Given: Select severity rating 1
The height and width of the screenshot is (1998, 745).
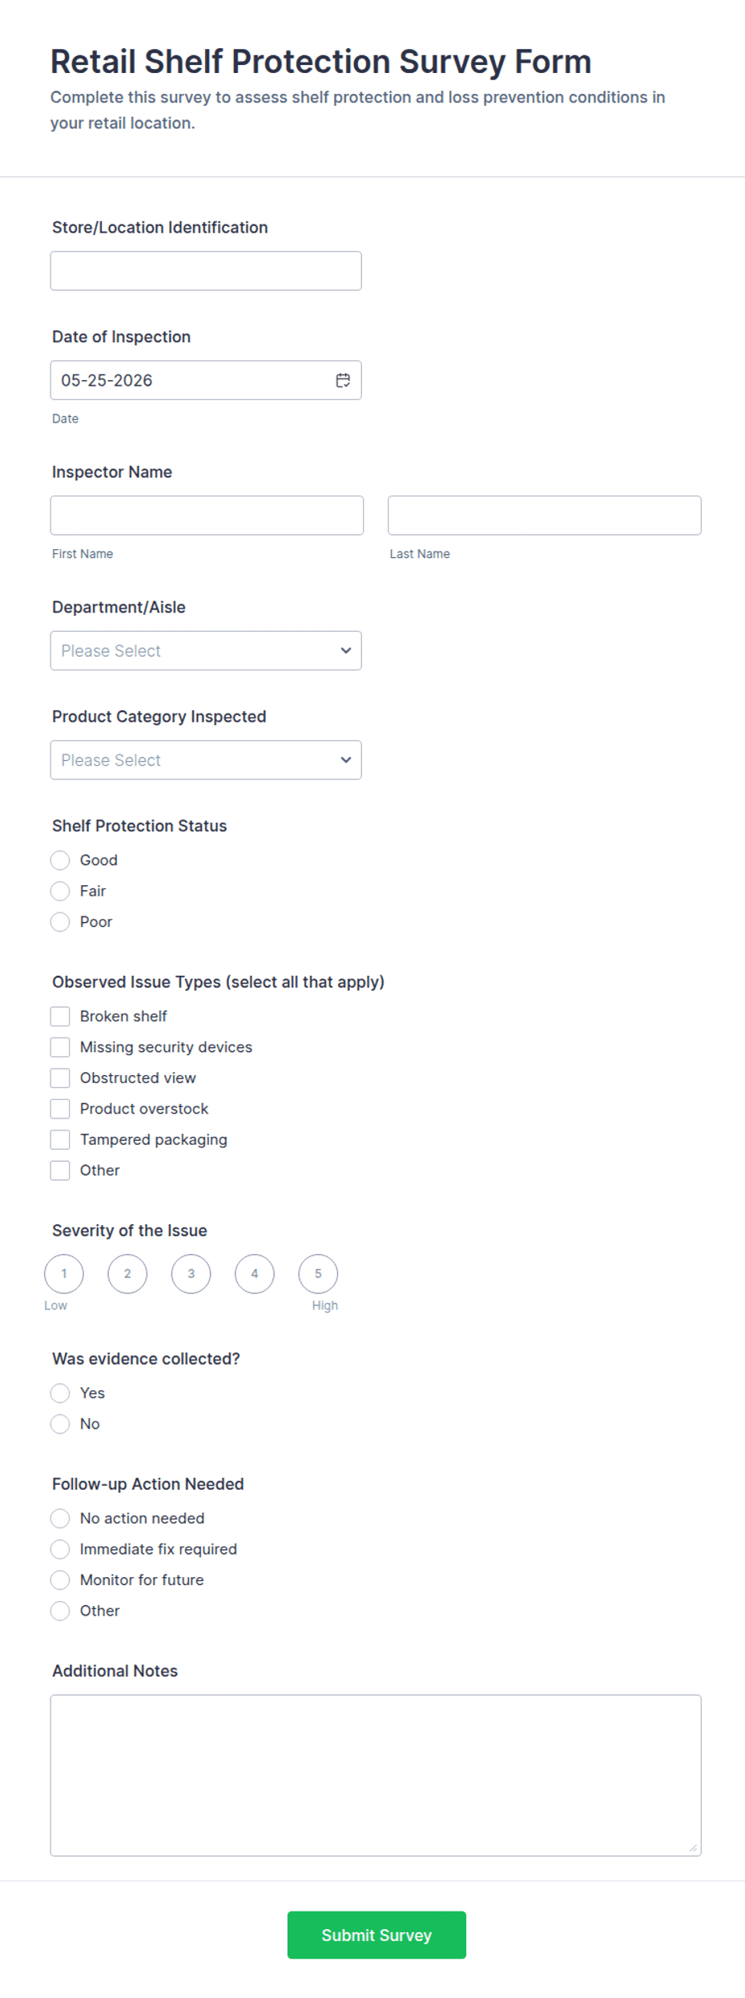Looking at the screenshot, I should tap(64, 1273).
